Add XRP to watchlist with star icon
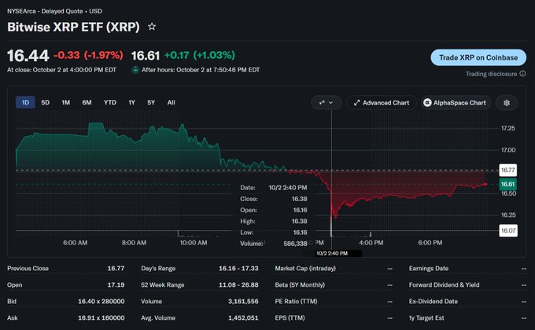Viewport: 535px width, 330px height. (152, 27)
